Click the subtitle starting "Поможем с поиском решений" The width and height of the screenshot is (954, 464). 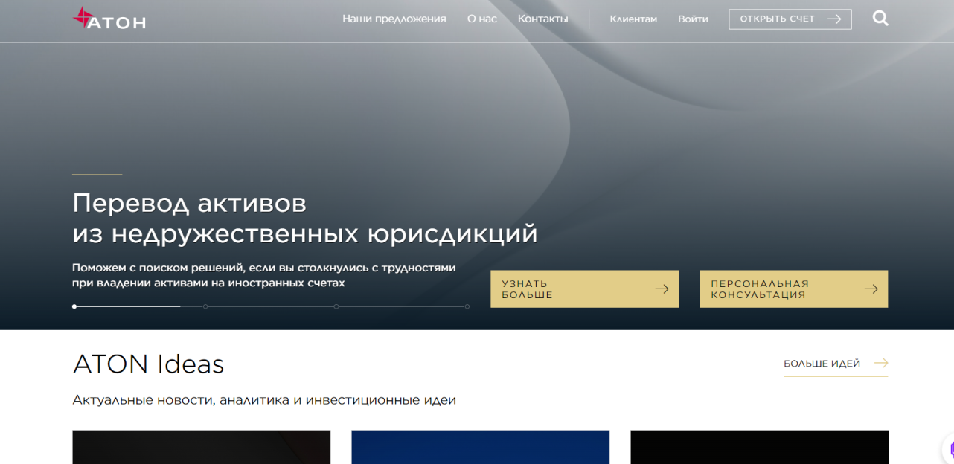[x=264, y=275]
